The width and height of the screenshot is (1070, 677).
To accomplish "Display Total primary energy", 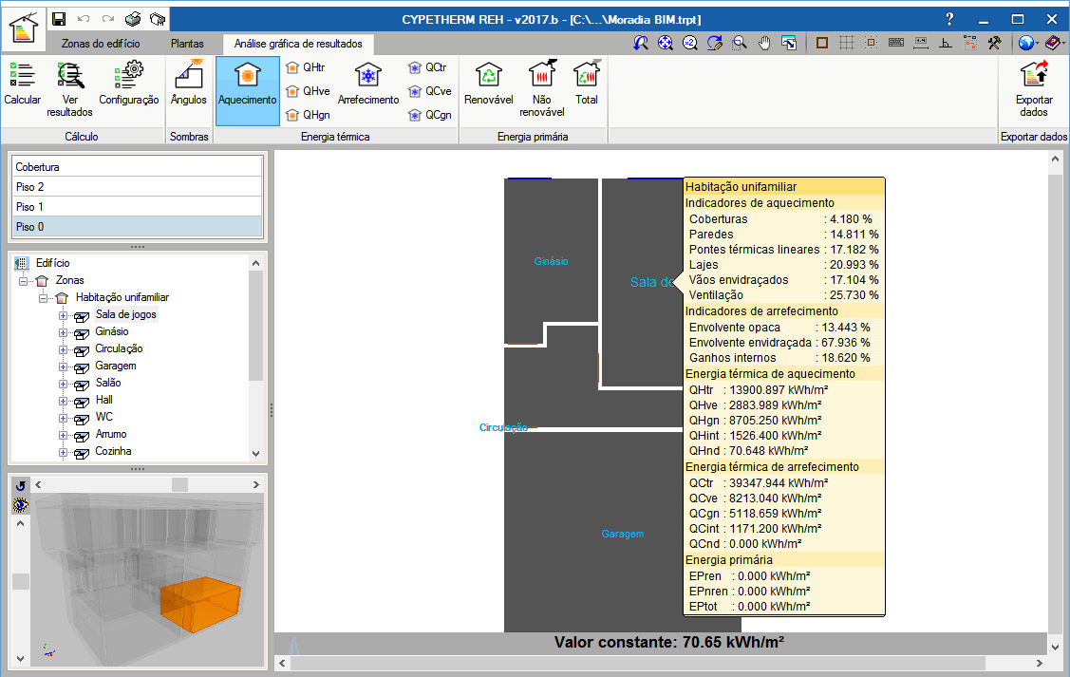I will [586, 84].
